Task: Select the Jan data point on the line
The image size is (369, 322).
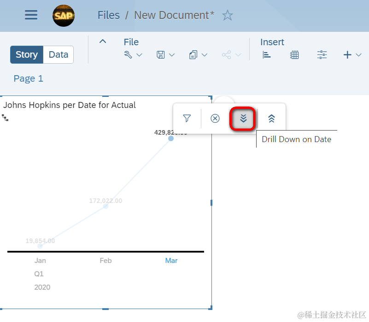Action: (40, 246)
